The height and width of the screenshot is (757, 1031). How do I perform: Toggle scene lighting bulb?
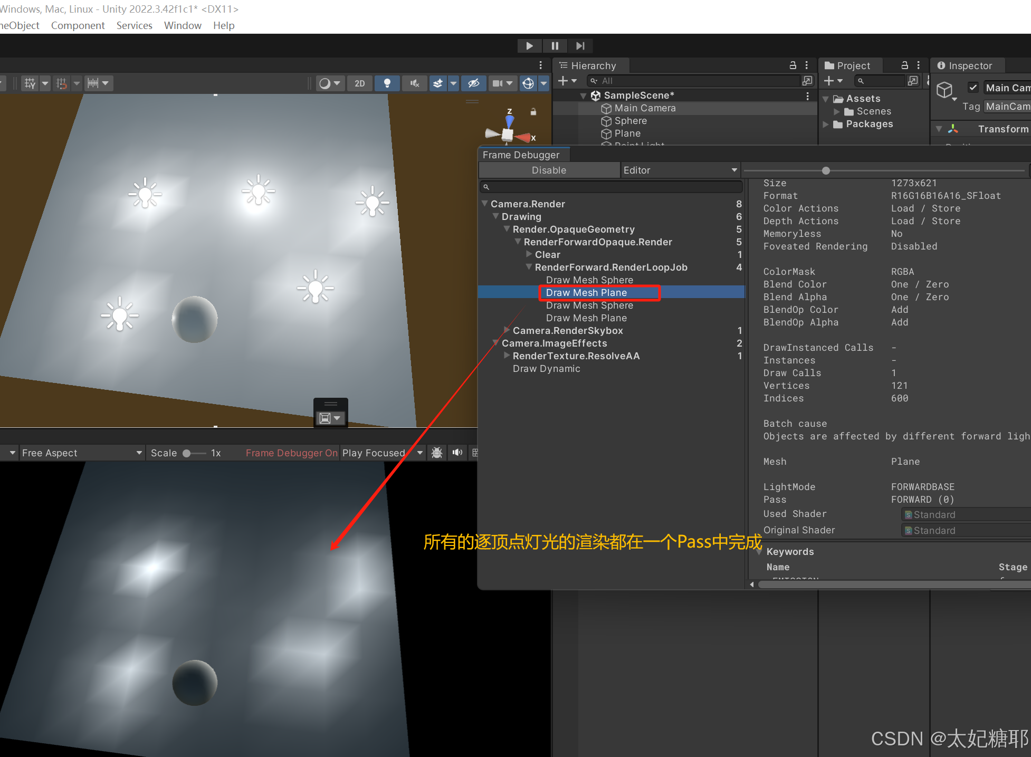387,83
